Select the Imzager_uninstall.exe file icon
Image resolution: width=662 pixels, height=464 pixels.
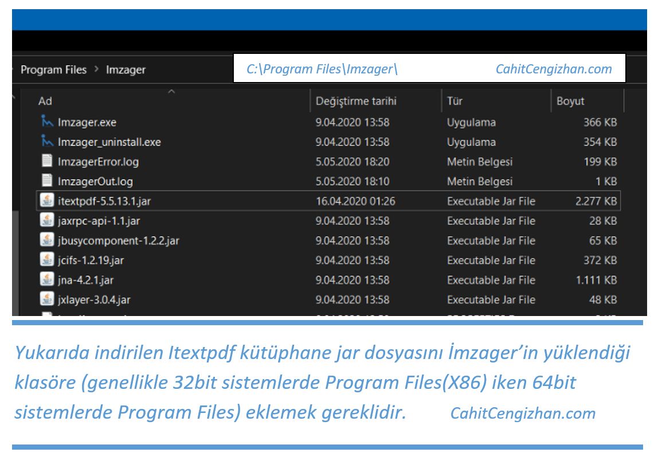pos(48,142)
